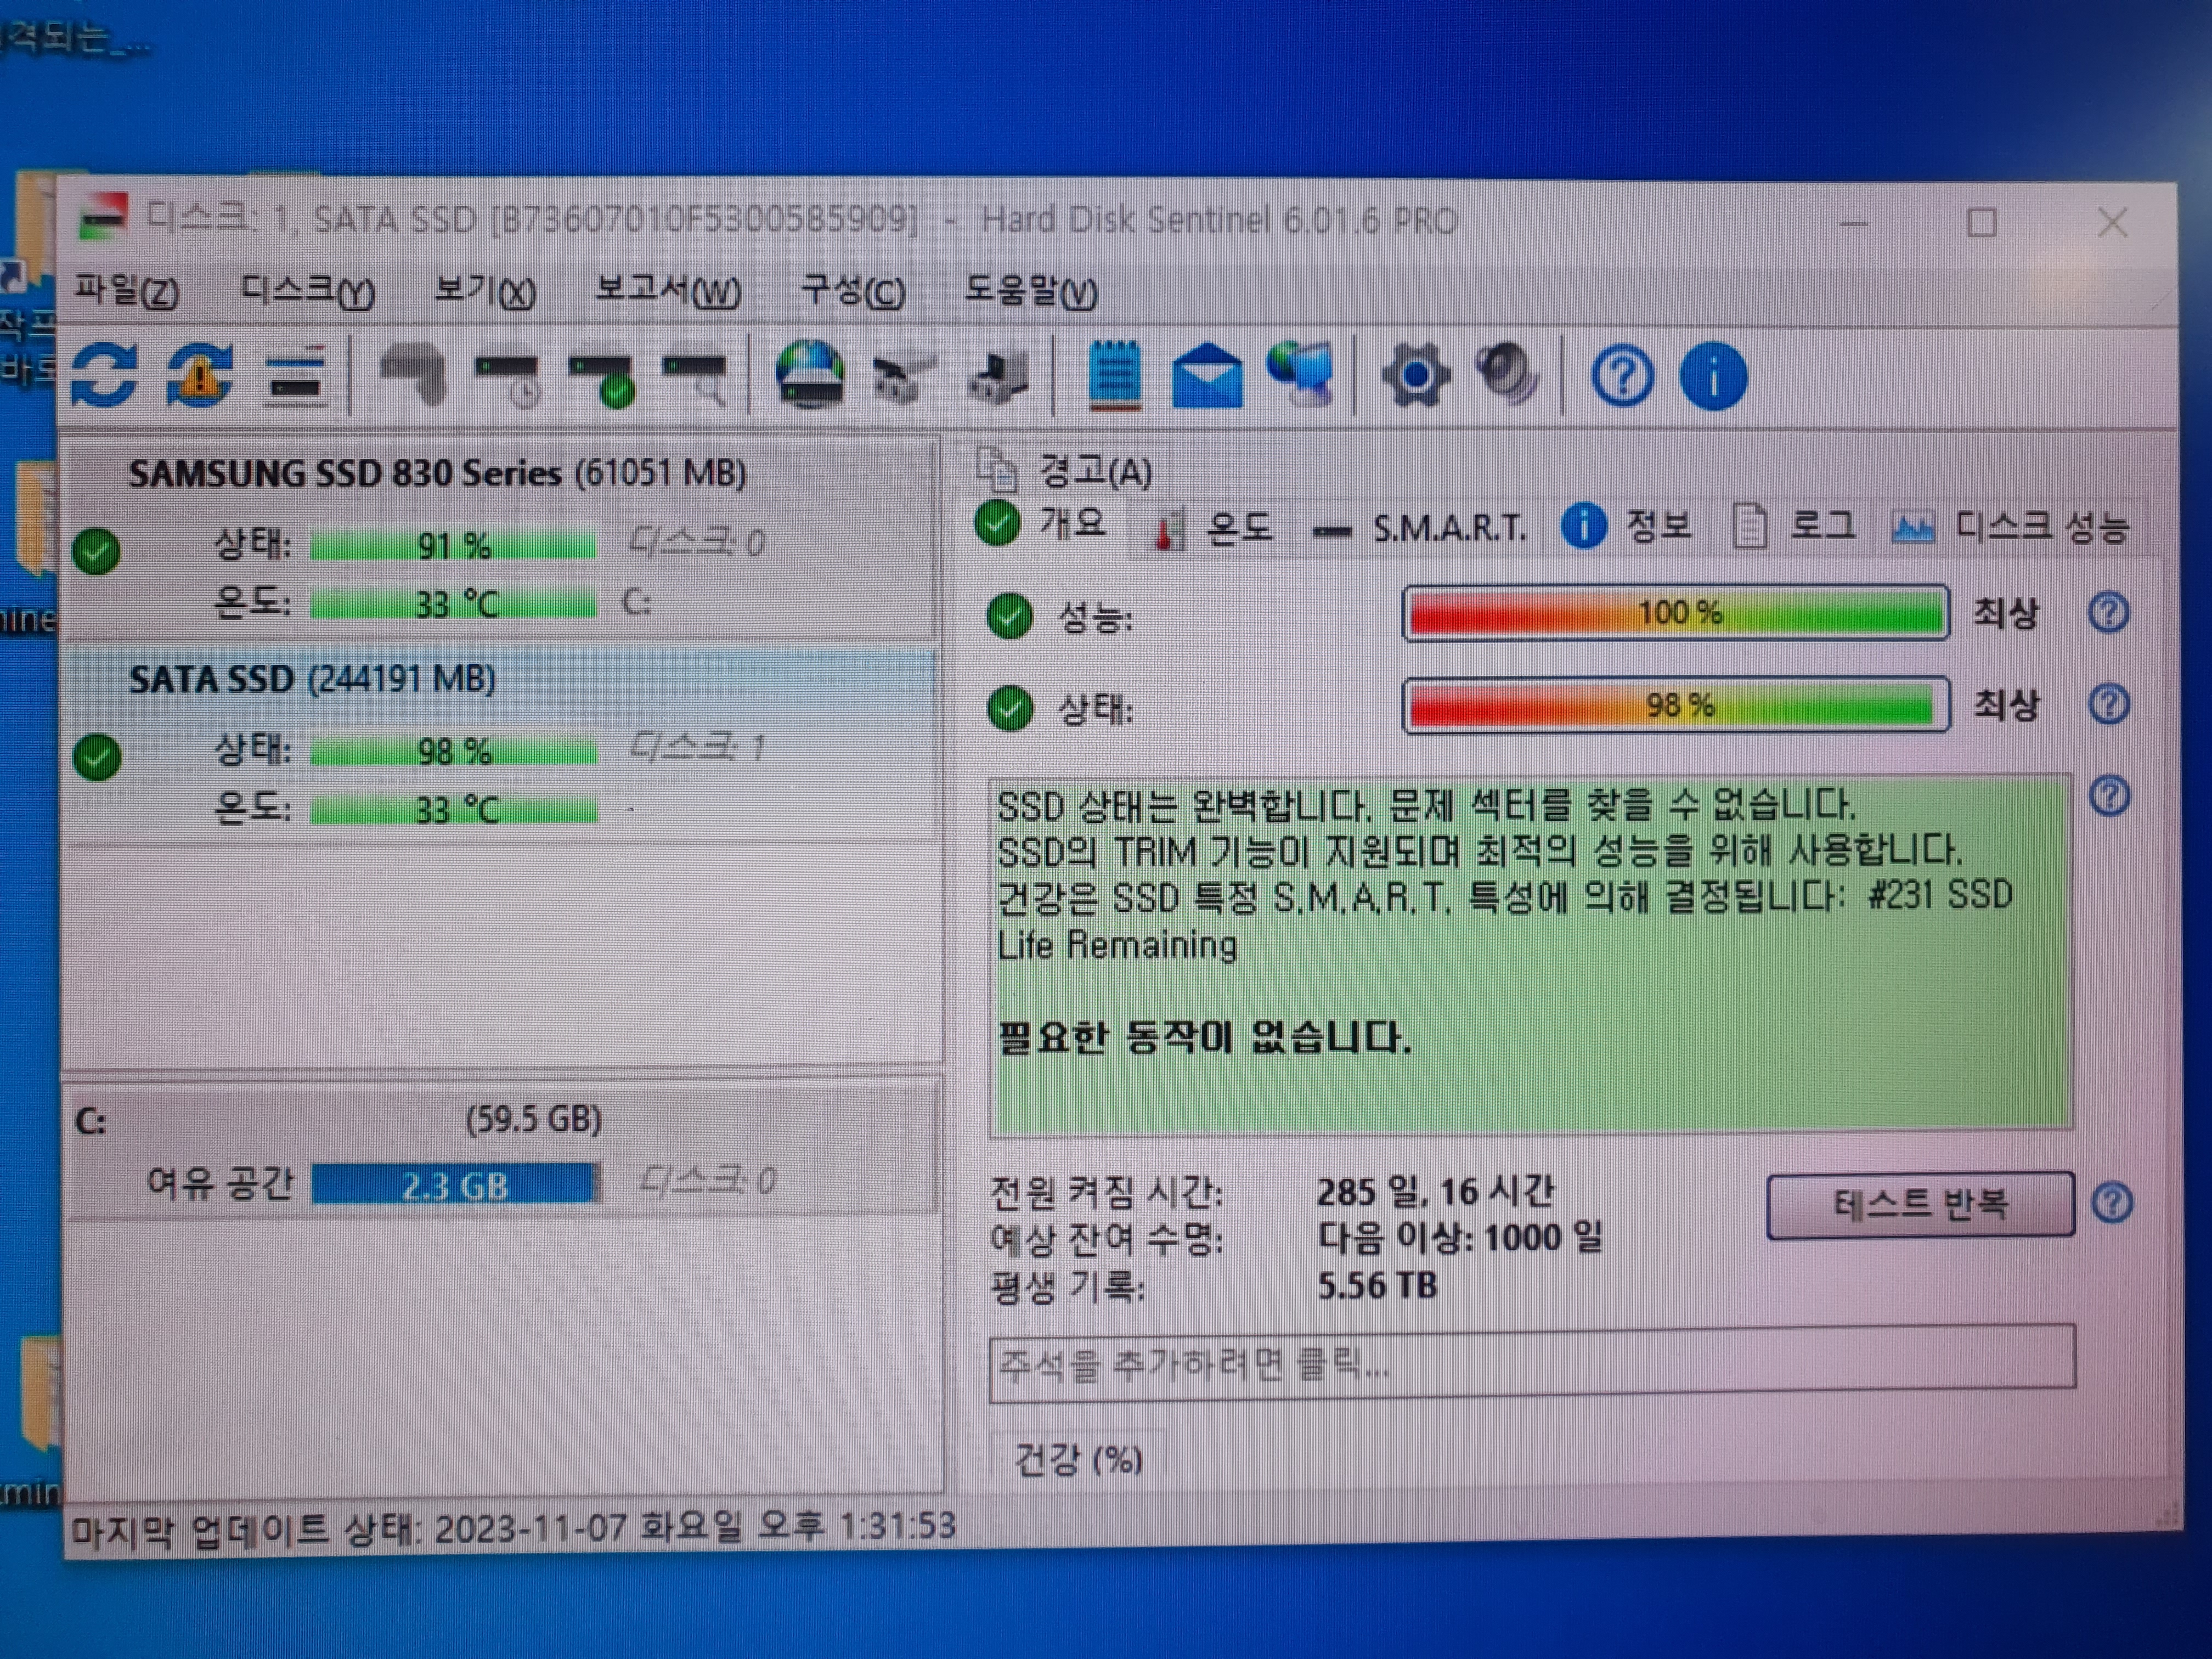Open settings with the gear icon

click(x=1415, y=376)
